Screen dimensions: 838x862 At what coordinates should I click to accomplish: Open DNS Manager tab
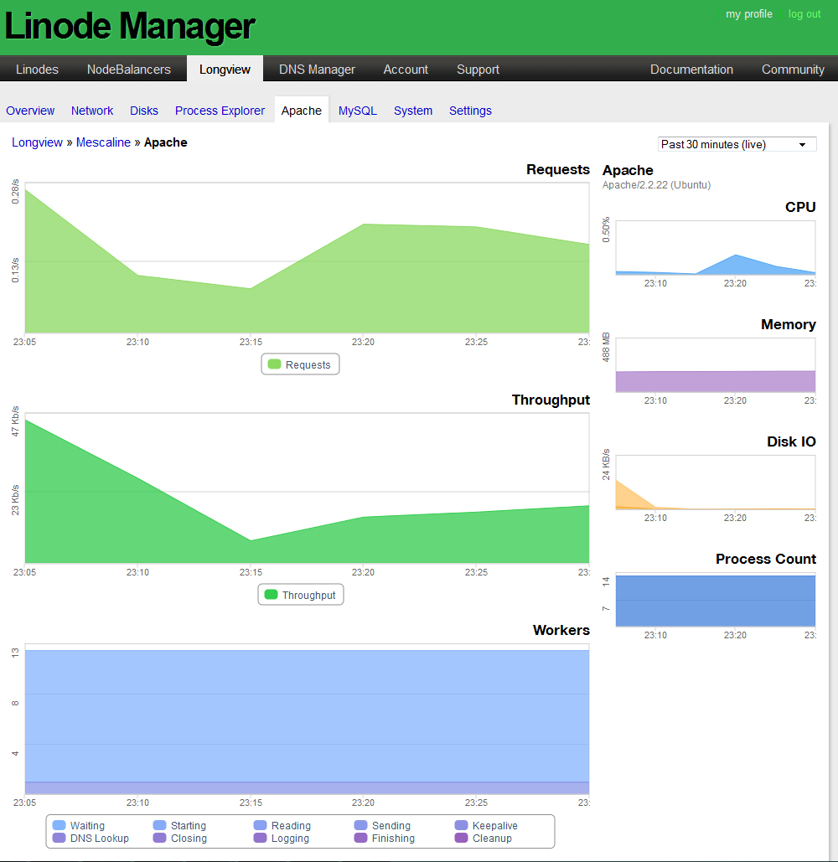point(317,70)
